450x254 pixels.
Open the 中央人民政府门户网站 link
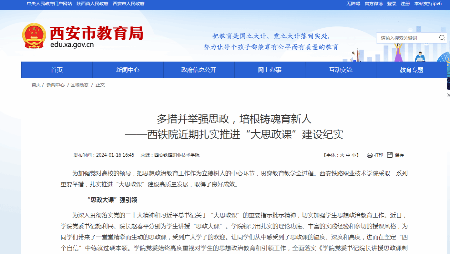pos(49,4)
